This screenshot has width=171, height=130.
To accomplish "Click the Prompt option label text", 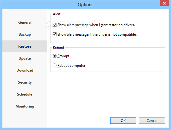I will tap(63, 56).
